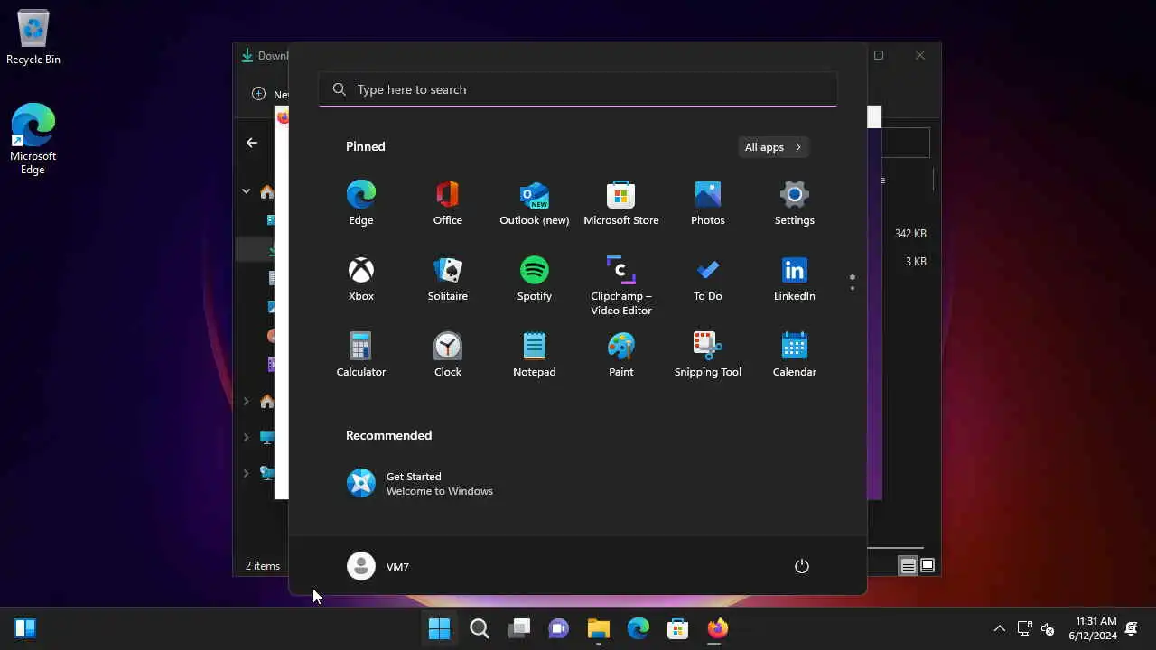This screenshot has height=650, width=1156.
Task: Switch Explorer to details view
Action: point(908,566)
